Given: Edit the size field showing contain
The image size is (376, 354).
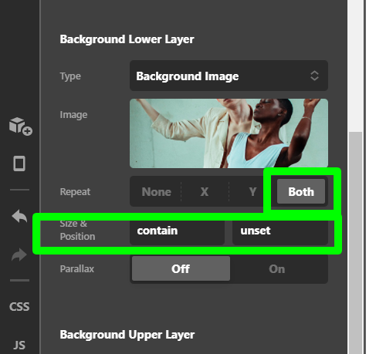Looking at the screenshot, I should click(177, 231).
